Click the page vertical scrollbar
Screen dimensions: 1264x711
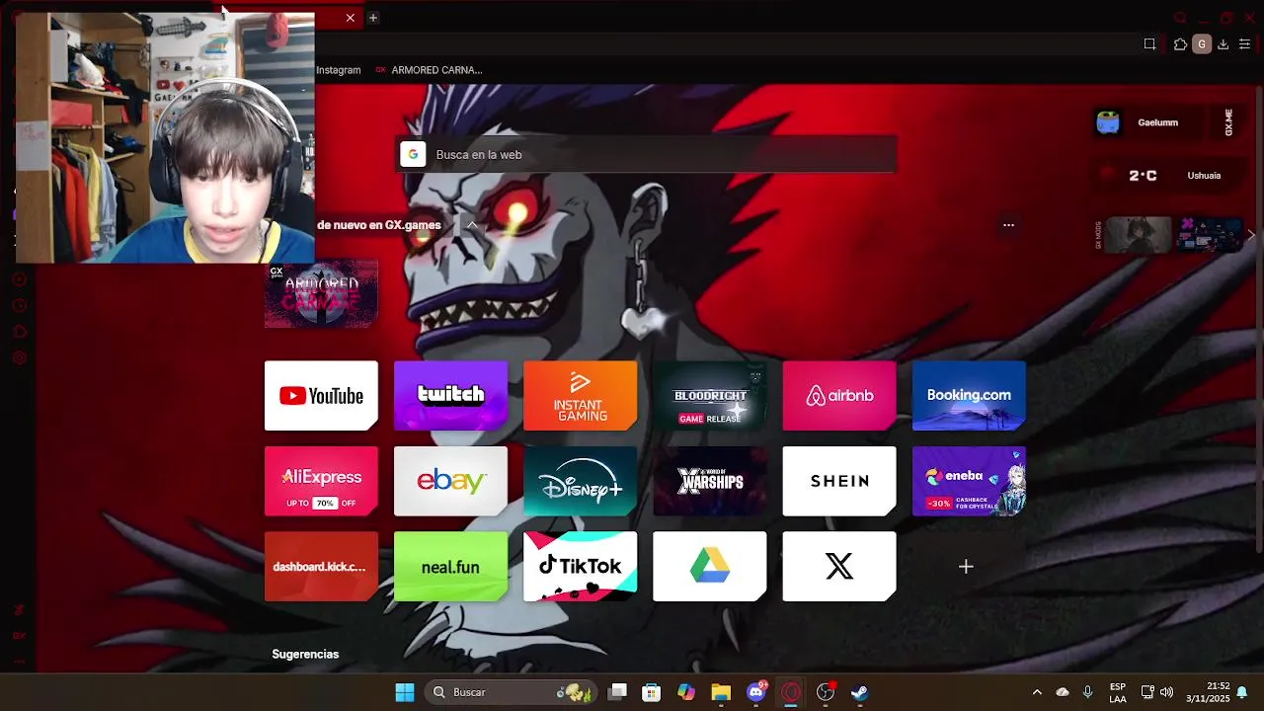1258,318
